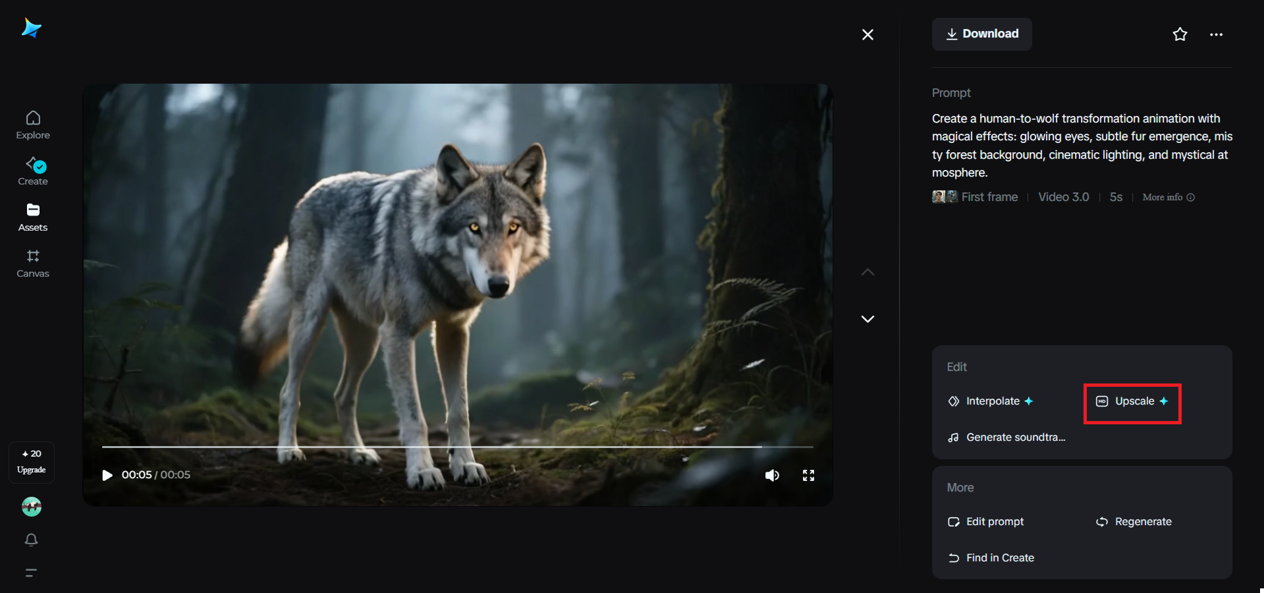This screenshot has width=1264, height=593.
Task: Select the Interpolate edit option
Action: 991,401
